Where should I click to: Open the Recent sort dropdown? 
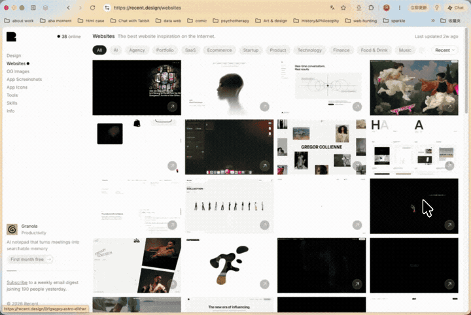pos(445,50)
